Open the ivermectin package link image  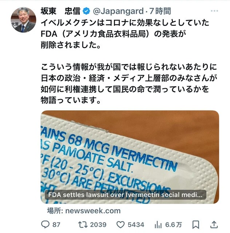pyautogui.click(x=130, y=157)
